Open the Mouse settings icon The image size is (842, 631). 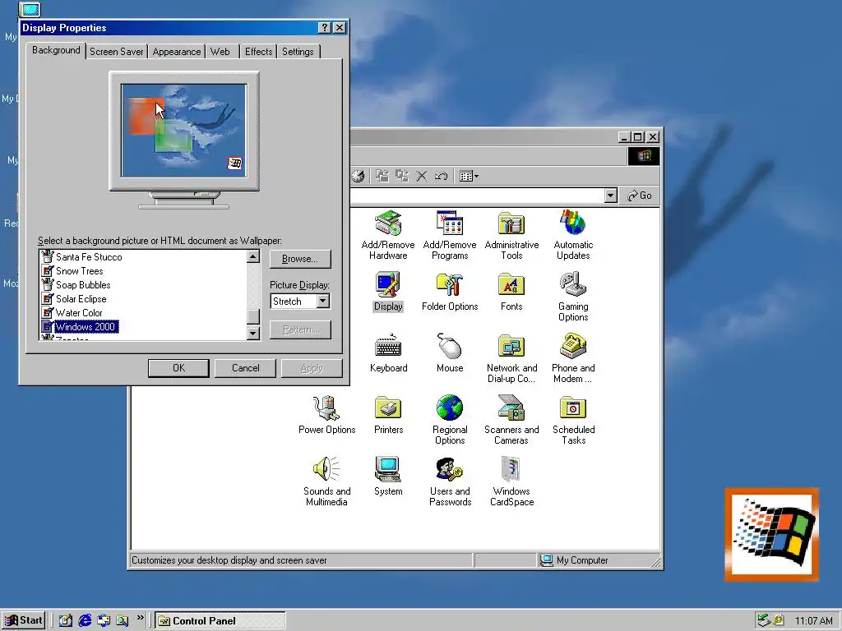click(x=450, y=353)
